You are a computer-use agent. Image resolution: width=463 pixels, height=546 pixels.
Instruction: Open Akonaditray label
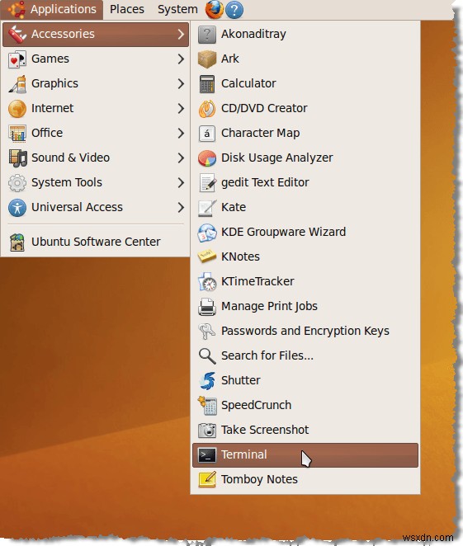(253, 34)
